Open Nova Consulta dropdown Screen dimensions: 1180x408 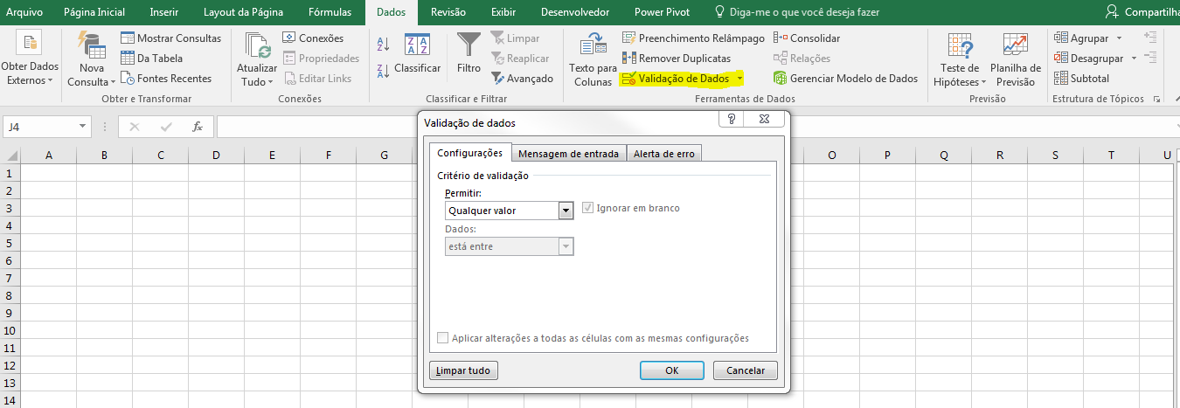(91, 59)
